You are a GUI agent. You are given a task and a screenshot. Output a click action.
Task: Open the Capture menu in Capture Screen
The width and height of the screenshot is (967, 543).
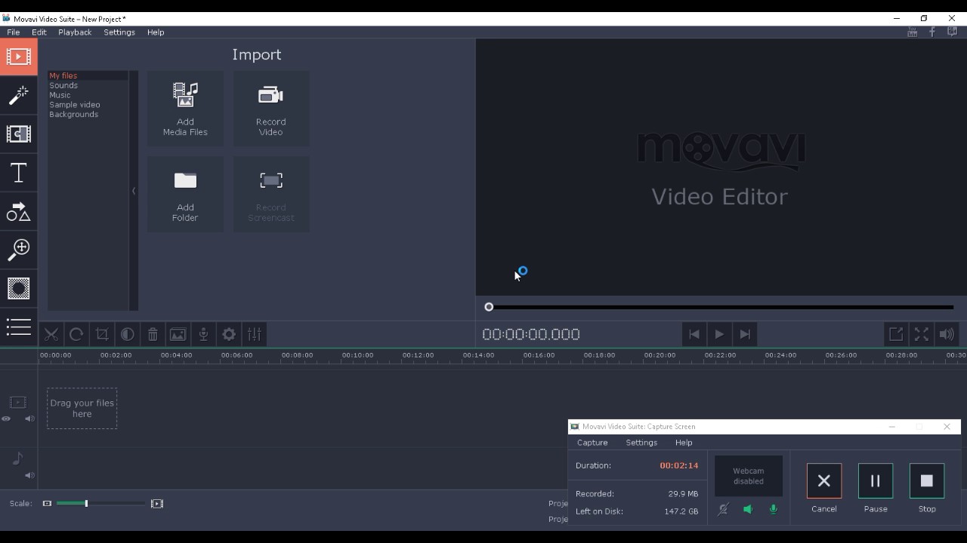point(592,443)
